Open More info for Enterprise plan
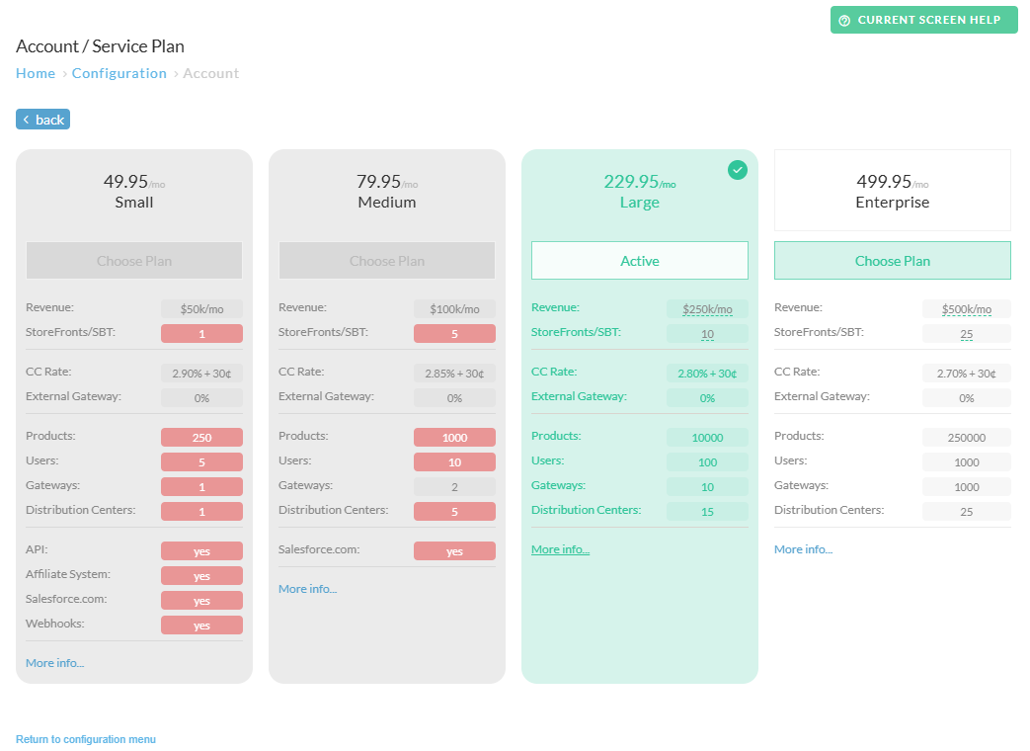This screenshot has height=751, width=1030. (804, 549)
